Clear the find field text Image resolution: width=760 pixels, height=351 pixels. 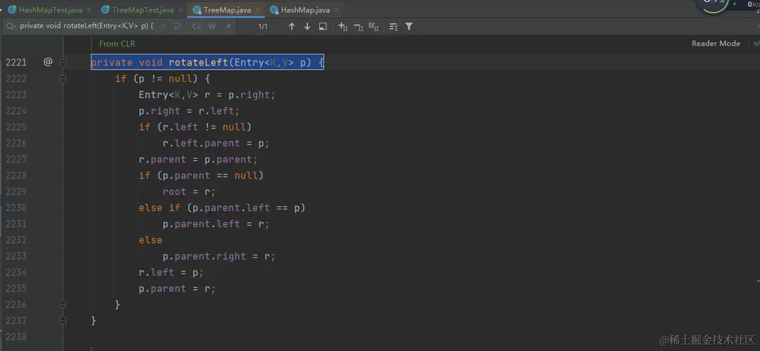coord(162,26)
